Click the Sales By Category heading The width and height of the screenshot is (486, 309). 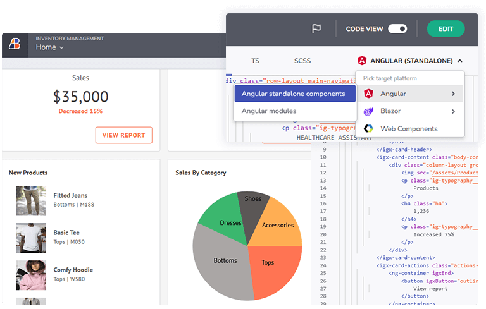(x=201, y=173)
